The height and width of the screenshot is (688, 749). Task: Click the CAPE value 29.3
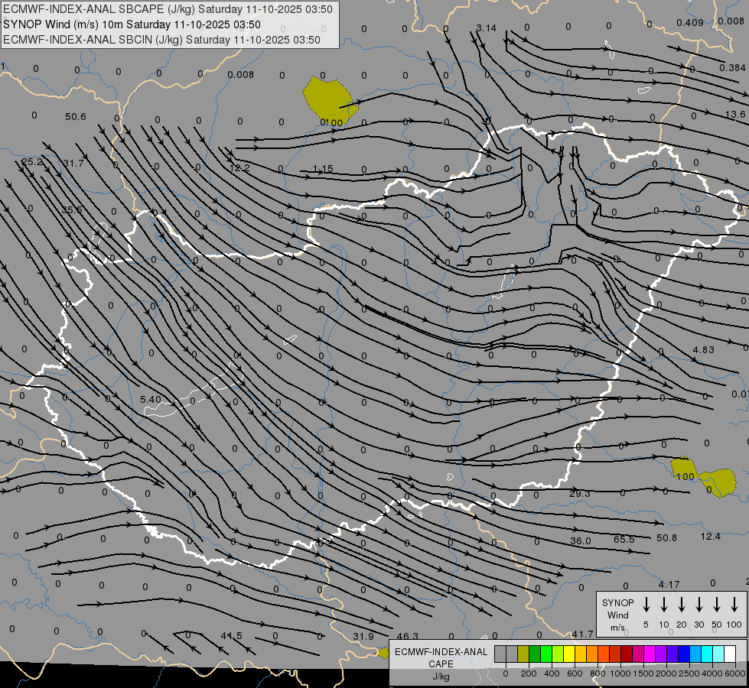coord(579,493)
